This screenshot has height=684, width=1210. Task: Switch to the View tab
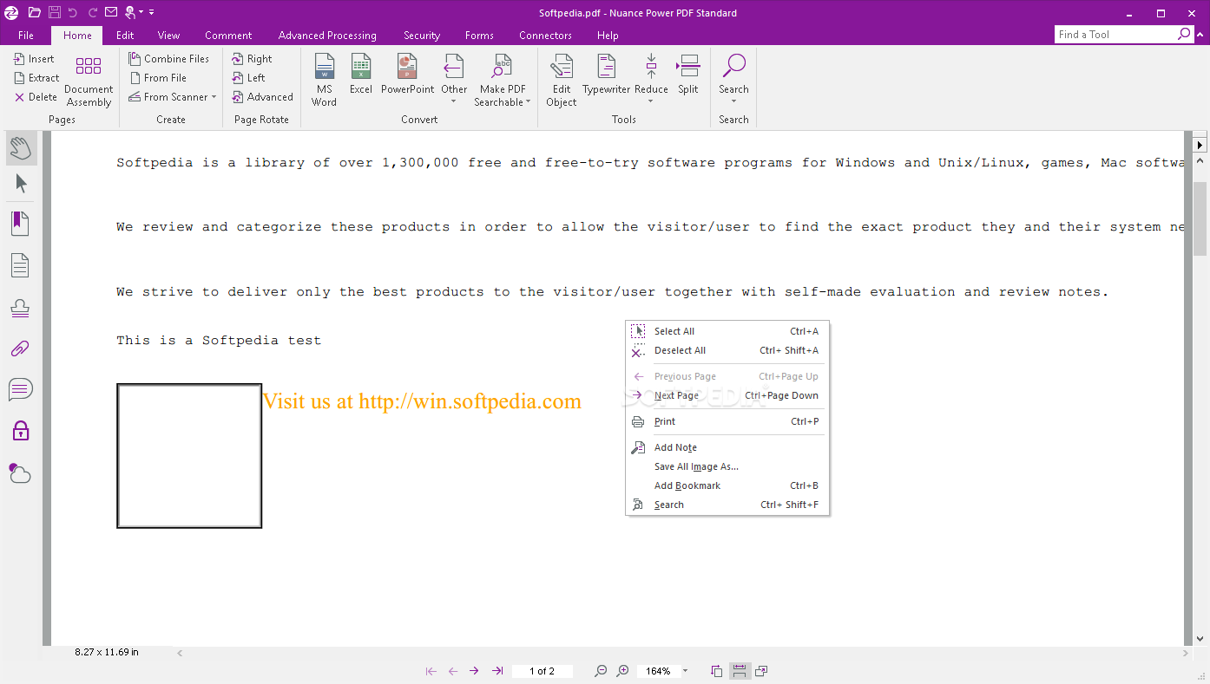tap(169, 36)
